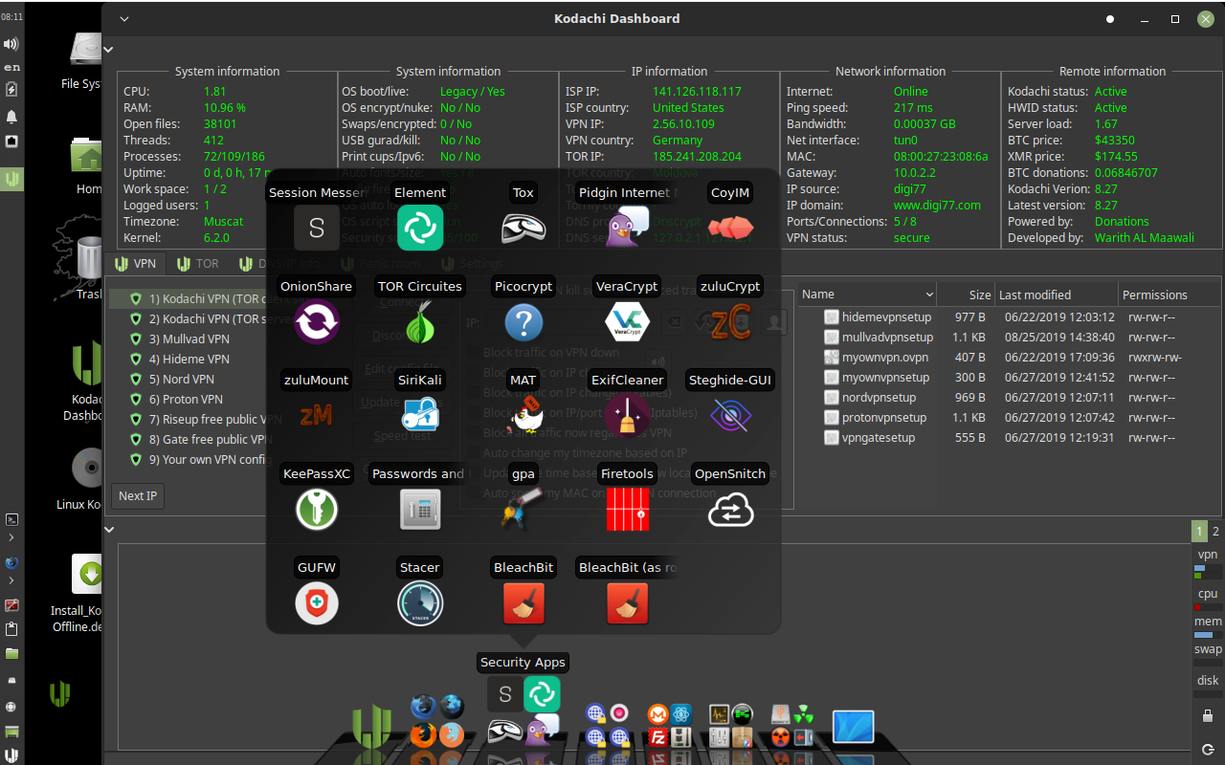Sort by Last modified column
The width and height of the screenshot is (1225, 765).
1056,295
